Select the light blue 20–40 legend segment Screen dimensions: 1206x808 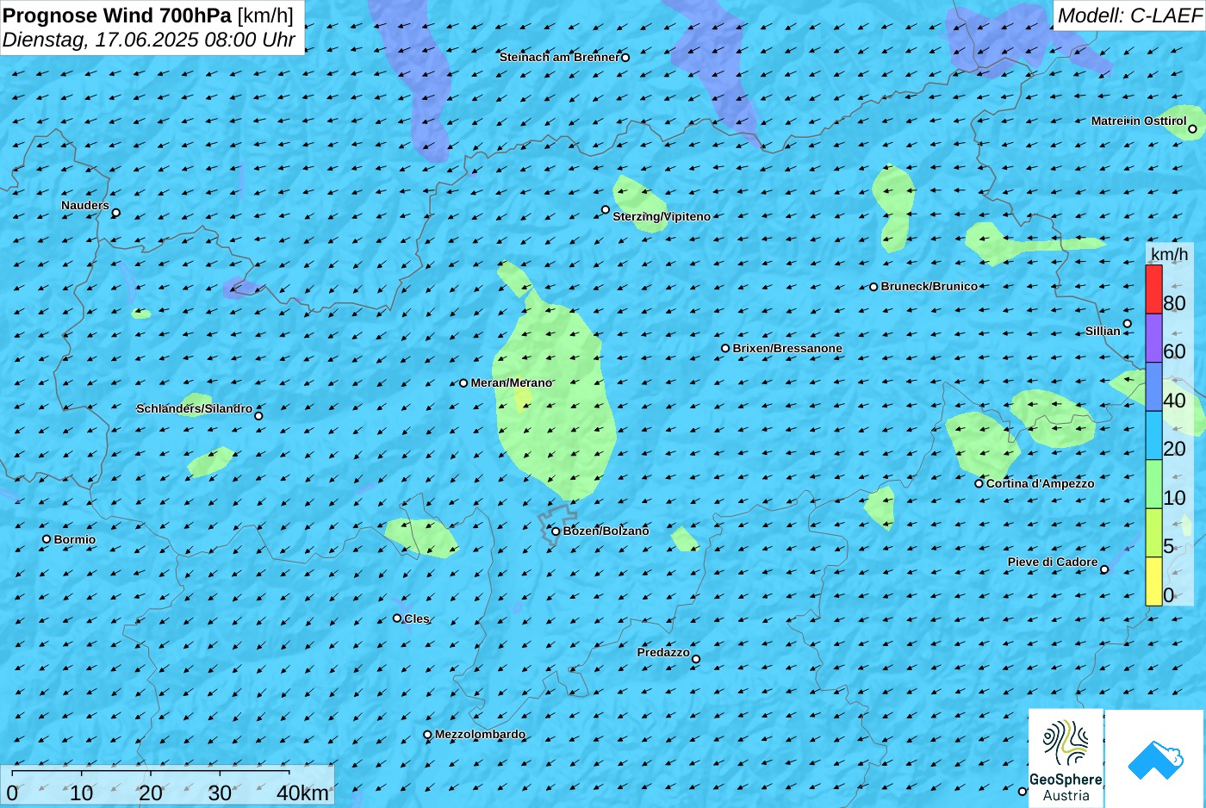(x=1153, y=435)
